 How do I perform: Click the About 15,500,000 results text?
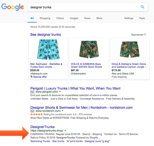53,27
